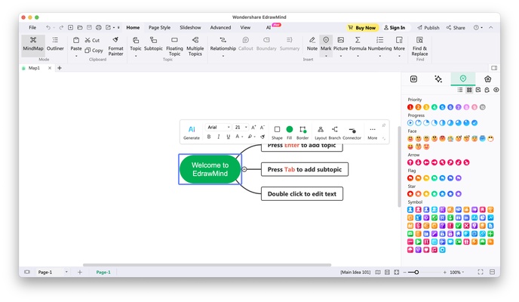Click the Cut tool

(x=92, y=40)
